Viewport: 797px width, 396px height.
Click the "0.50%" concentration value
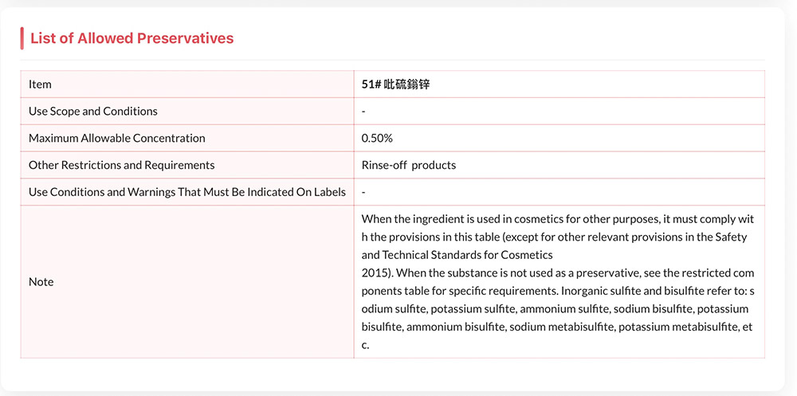pyautogui.click(x=377, y=139)
